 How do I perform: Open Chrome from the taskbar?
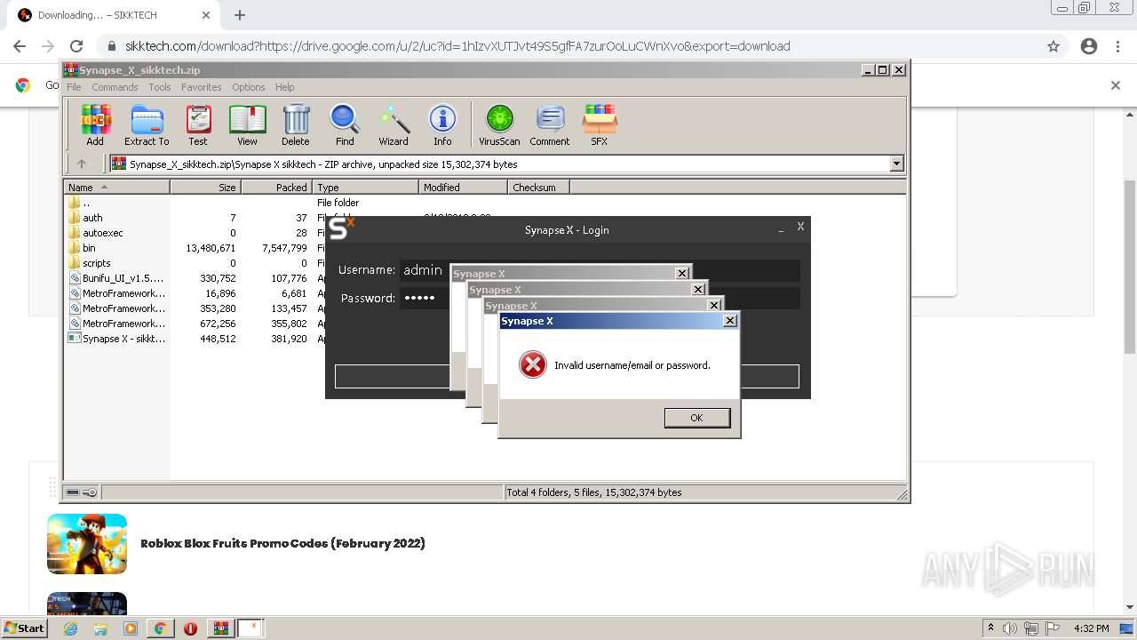click(160, 628)
